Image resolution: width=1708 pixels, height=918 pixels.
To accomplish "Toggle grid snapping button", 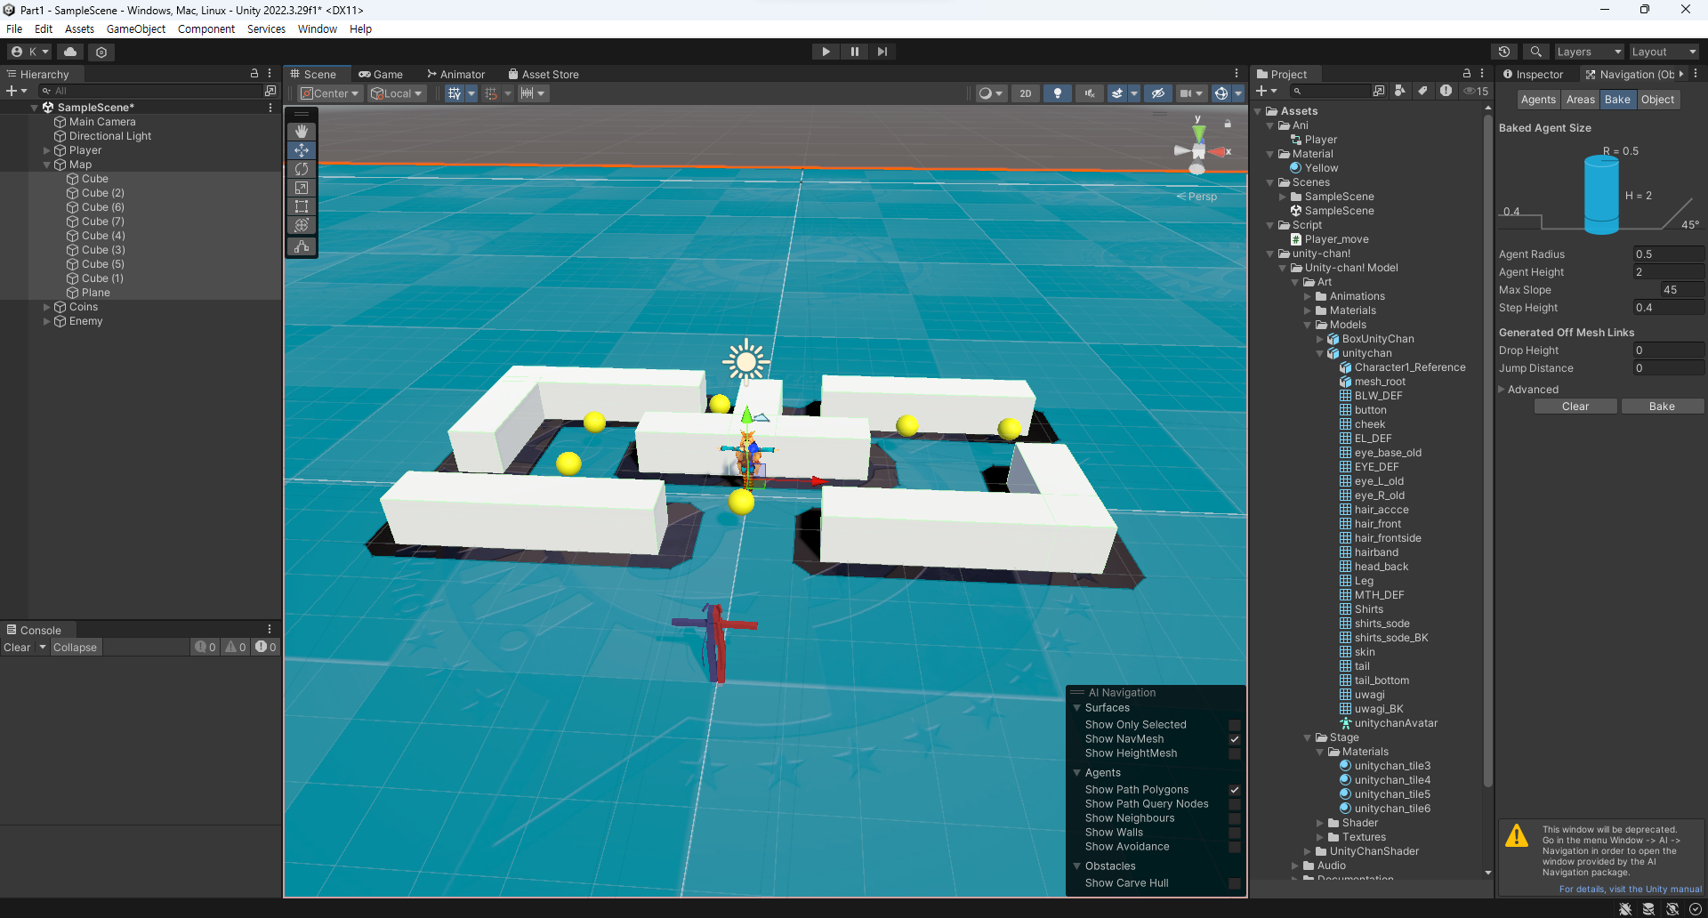I will [x=491, y=93].
